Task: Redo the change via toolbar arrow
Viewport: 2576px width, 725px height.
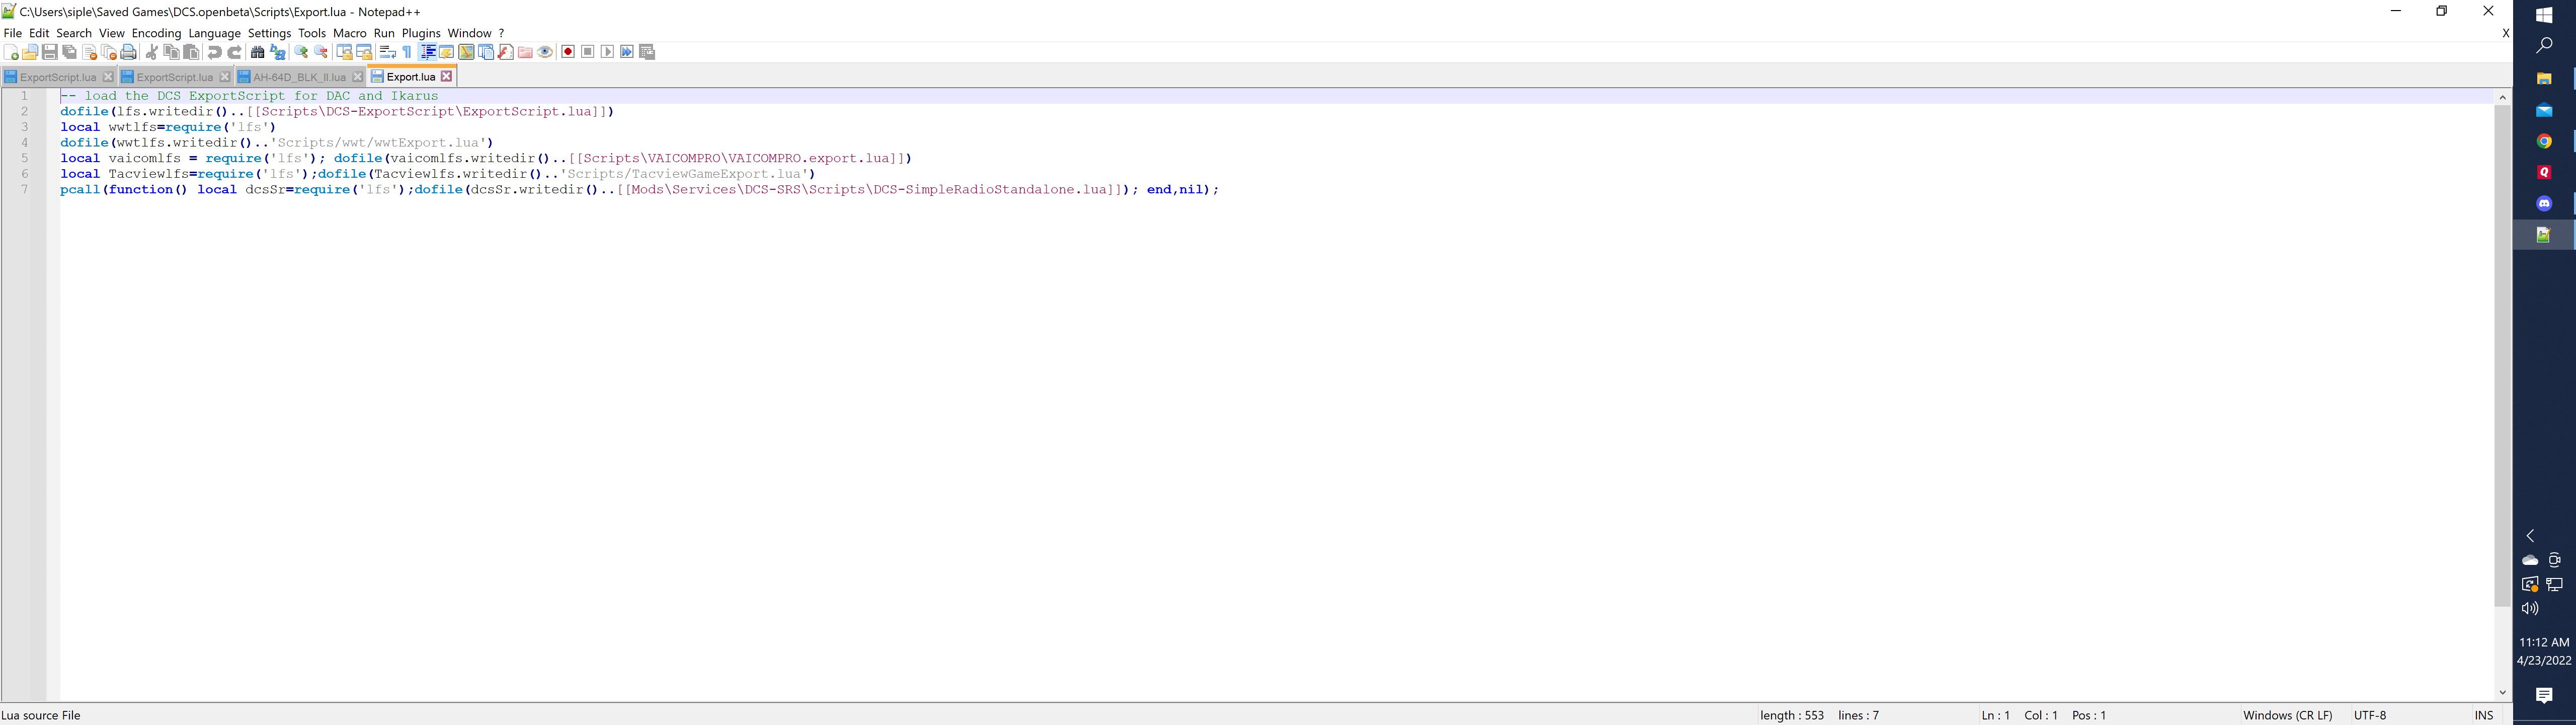Action: (x=235, y=52)
